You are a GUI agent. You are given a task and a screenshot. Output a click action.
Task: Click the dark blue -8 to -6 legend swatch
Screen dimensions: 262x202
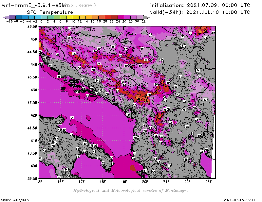(x=19, y=17)
